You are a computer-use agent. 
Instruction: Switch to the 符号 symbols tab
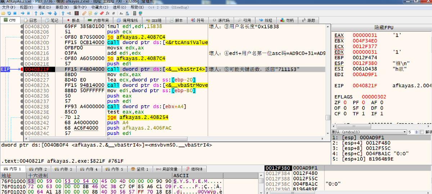[x=197, y=20]
